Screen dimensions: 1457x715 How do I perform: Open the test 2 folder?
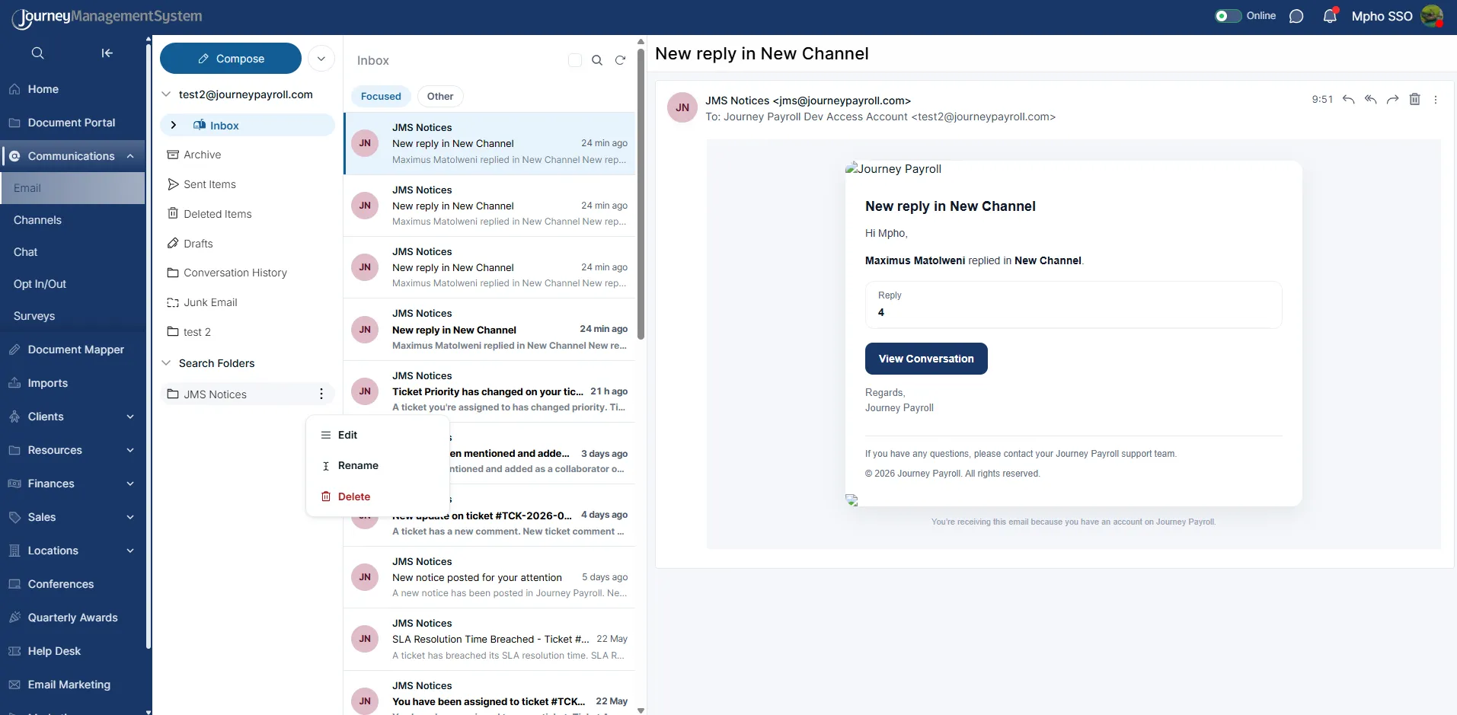click(x=248, y=332)
